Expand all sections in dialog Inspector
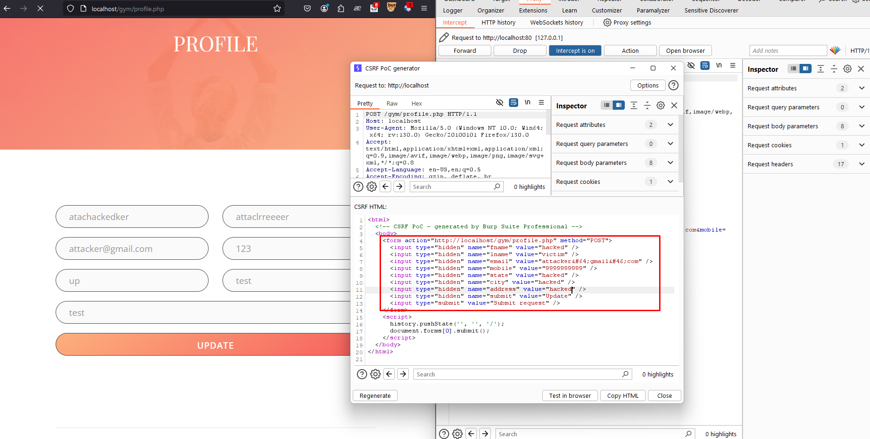This screenshot has width=870, height=439. (634, 106)
